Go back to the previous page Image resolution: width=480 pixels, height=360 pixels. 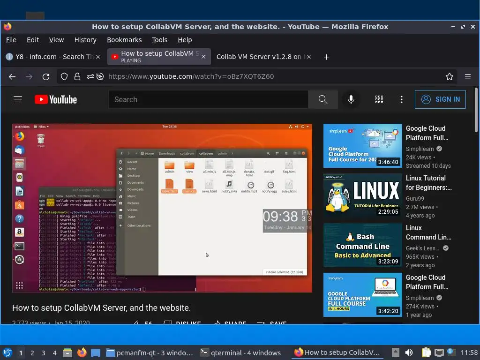(x=12, y=76)
